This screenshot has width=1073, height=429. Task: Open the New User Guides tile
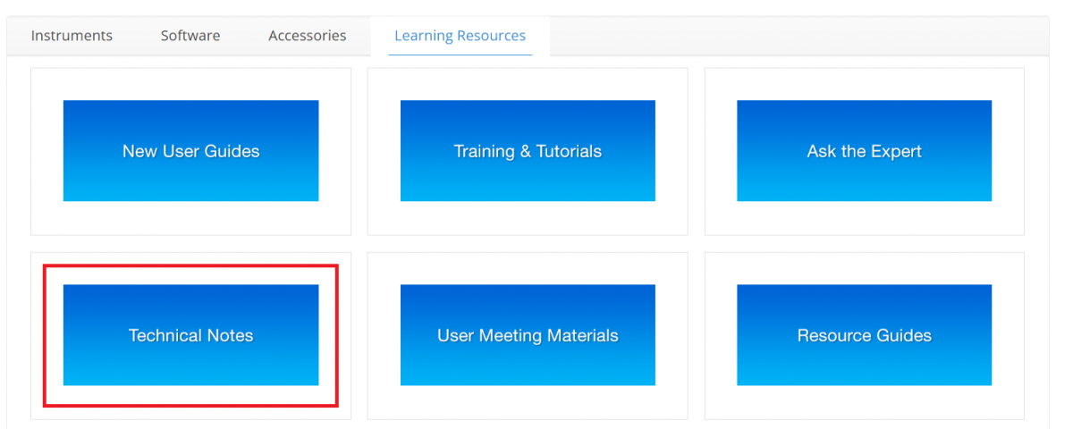point(190,150)
